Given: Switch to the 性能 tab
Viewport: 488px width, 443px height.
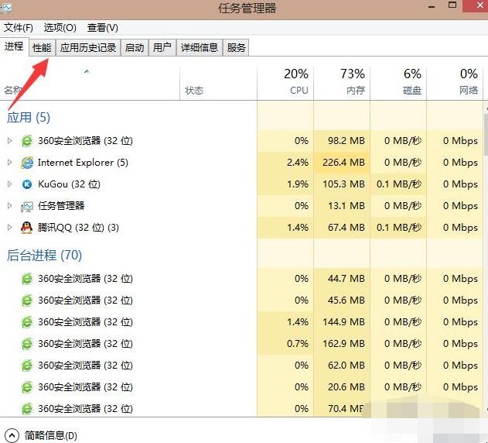Looking at the screenshot, I should [x=42, y=48].
